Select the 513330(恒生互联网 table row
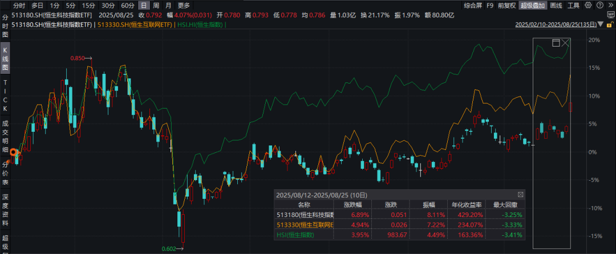This screenshot has height=254, width=616. coord(399,224)
